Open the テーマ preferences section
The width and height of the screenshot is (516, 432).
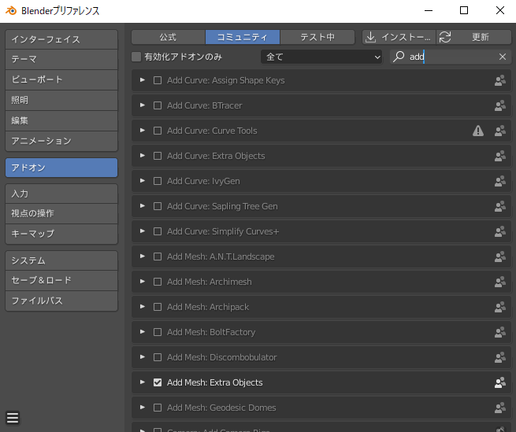[x=61, y=59]
